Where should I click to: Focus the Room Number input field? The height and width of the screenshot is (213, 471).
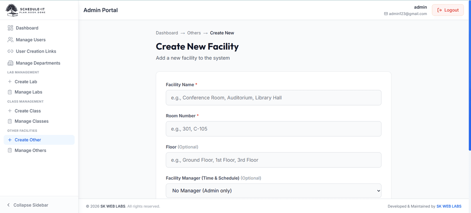274,129
